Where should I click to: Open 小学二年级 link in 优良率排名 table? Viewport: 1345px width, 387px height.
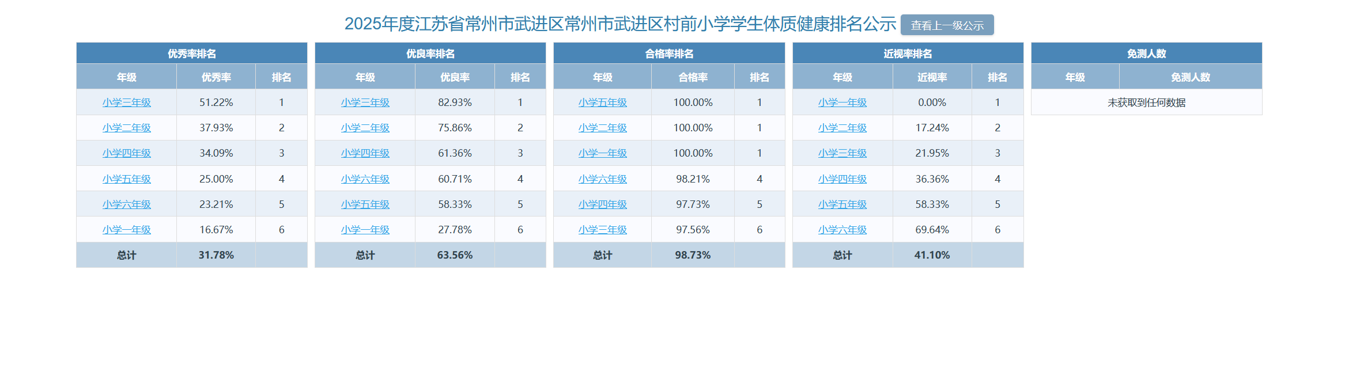(x=365, y=128)
